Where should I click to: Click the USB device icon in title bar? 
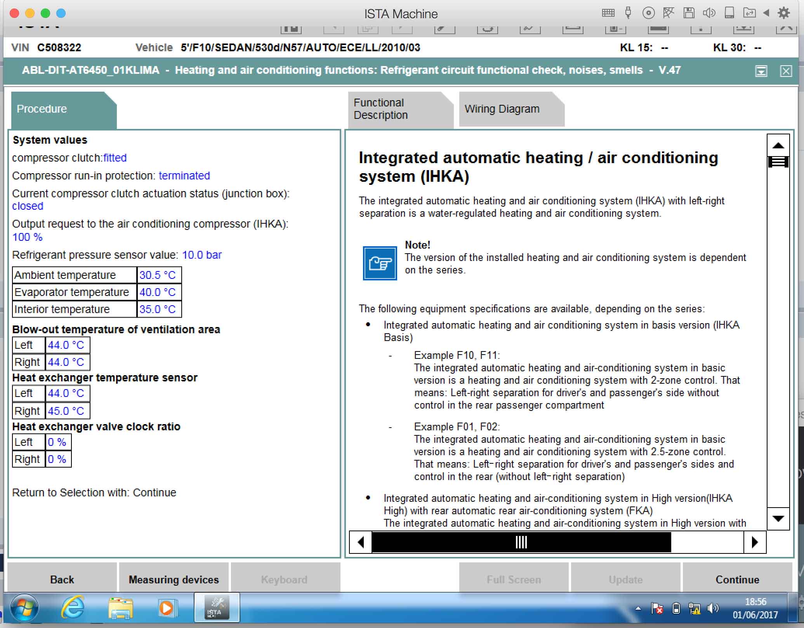coord(628,13)
